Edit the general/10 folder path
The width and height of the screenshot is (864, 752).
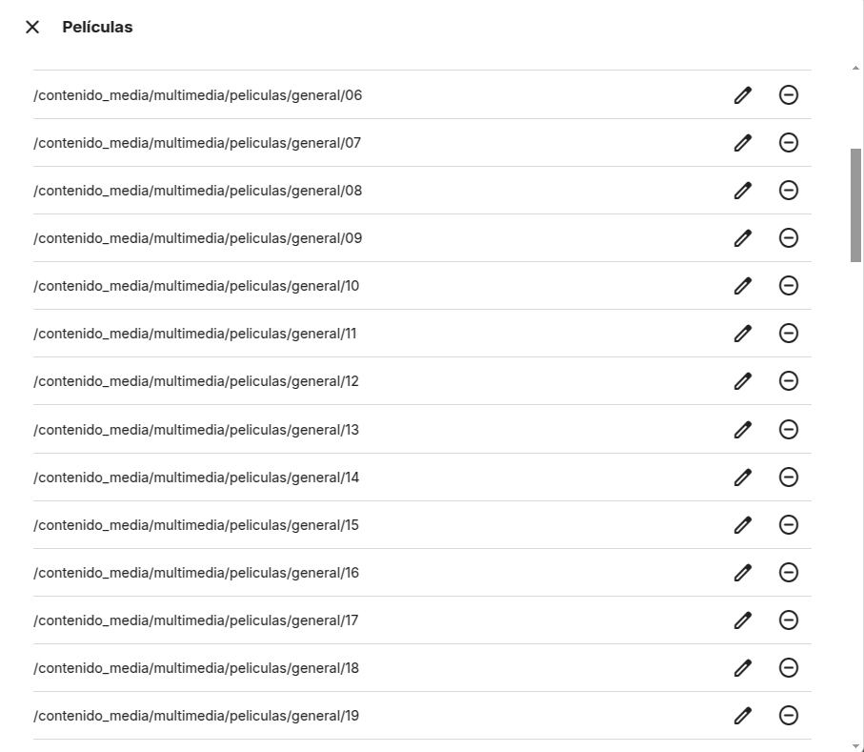743,286
